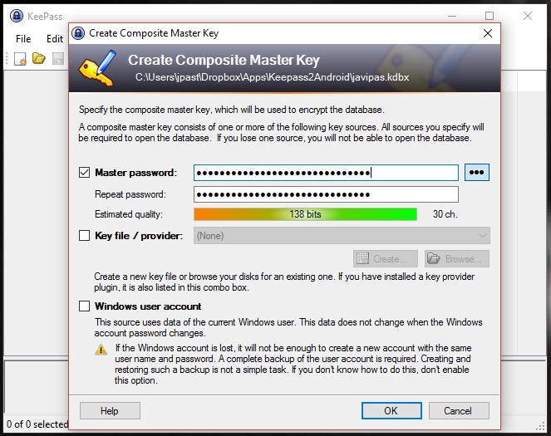The image size is (551, 436).
Task: Click the "Master password:" label text
Action: tap(135, 173)
